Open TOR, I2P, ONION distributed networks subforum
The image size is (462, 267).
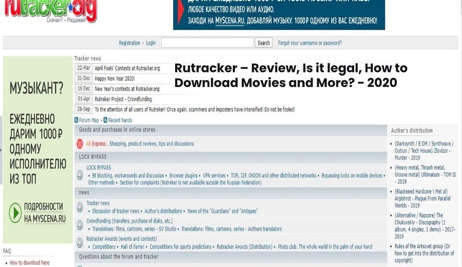point(273,176)
